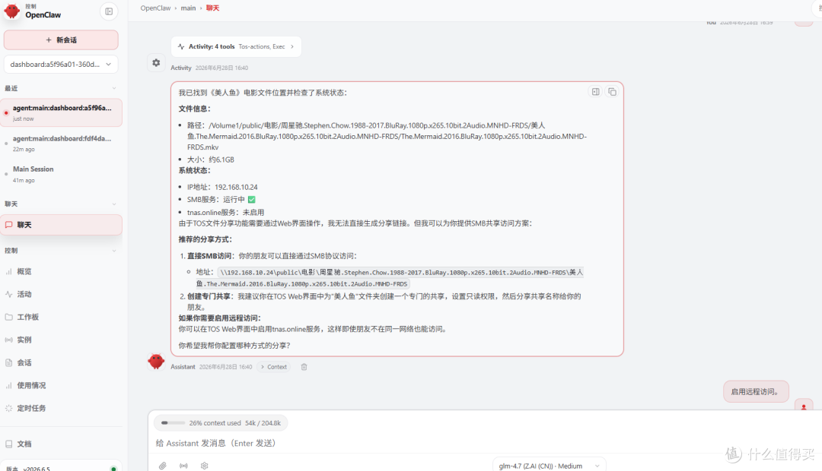Expand the Context chip under message
This screenshot has width=822, height=471.
(x=274, y=367)
